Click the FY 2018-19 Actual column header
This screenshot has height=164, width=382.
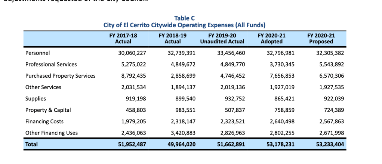[x=173, y=38]
